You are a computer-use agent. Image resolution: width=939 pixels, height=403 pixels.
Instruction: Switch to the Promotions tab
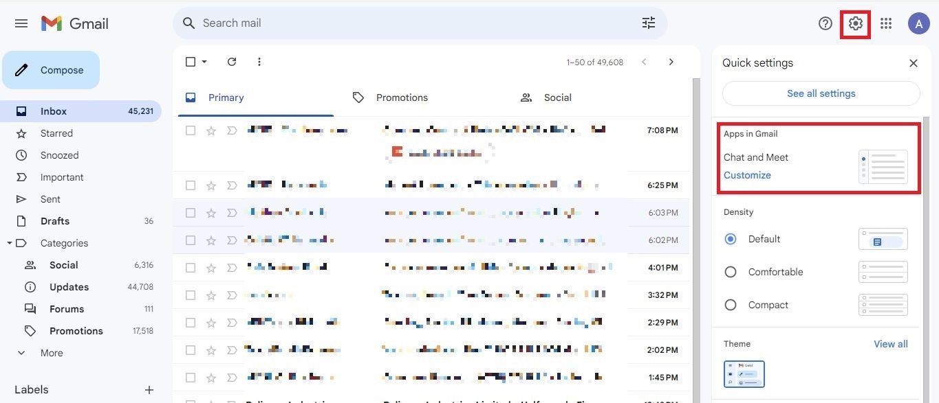pyautogui.click(x=402, y=97)
